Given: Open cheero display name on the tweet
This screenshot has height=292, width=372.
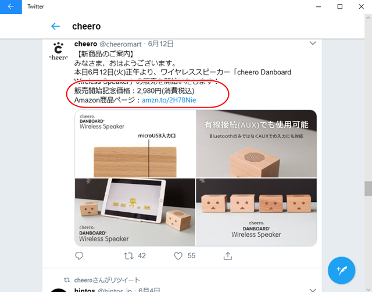Looking at the screenshot, I should (x=85, y=44).
